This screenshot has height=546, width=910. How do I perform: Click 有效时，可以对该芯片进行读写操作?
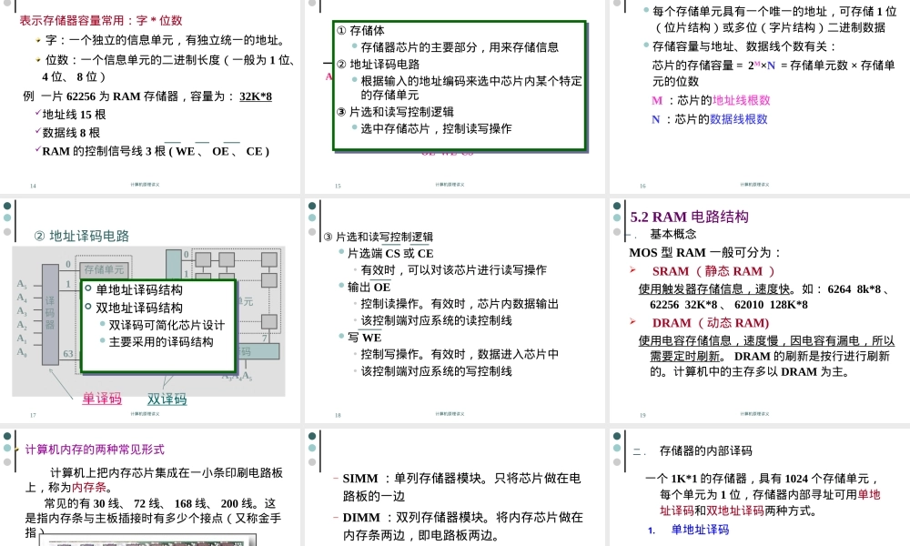click(453, 270)
